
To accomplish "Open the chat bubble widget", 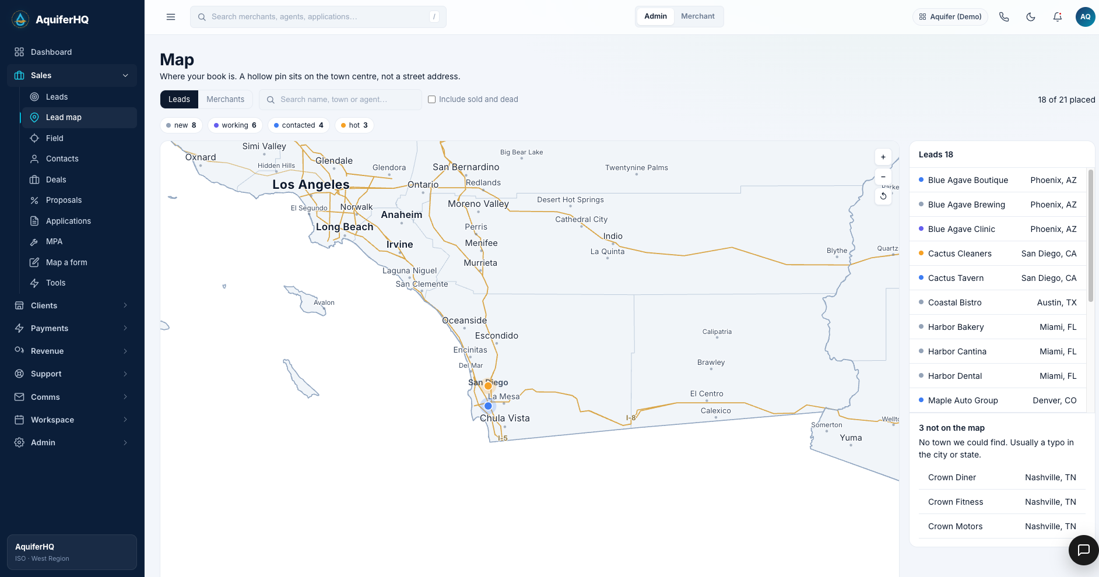I will point(1083,550).
